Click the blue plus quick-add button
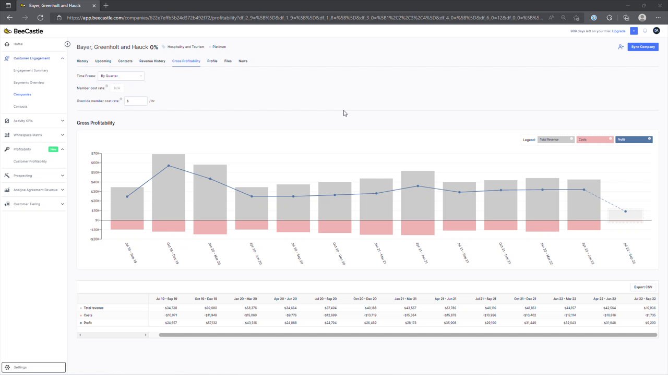This screenshot has width=668, height=375. point(634,31)
